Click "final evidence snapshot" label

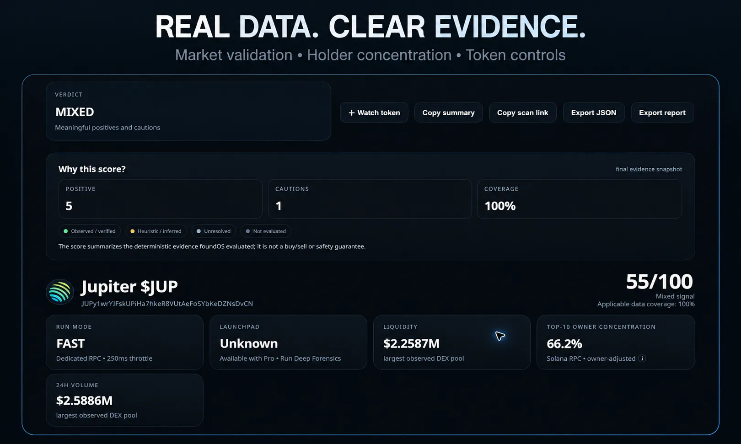point(649,169)
